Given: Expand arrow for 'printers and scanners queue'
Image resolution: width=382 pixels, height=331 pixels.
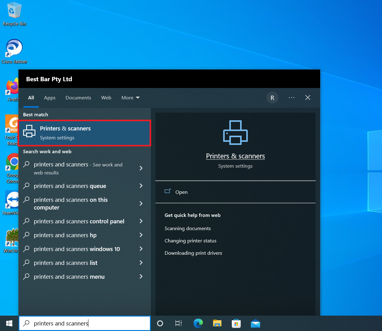Looking at the screenshot, I should [141, 185].
